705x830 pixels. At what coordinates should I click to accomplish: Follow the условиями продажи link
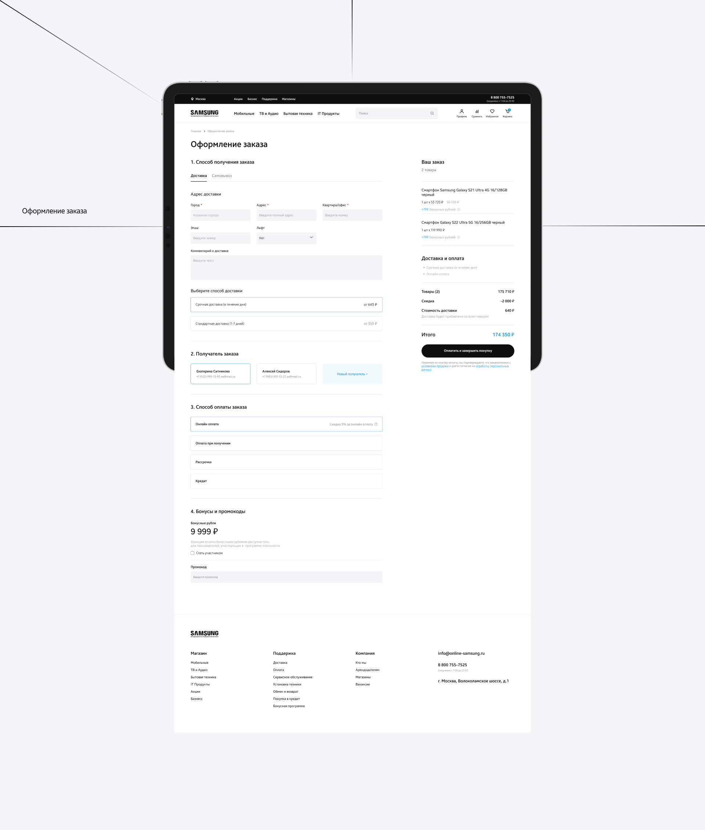tap(434, 366)
